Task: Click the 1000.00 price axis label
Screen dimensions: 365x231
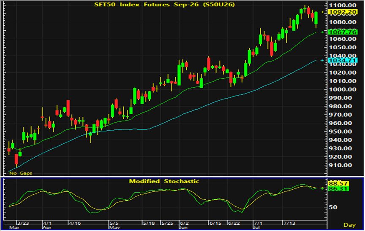Action: (342, 89)
